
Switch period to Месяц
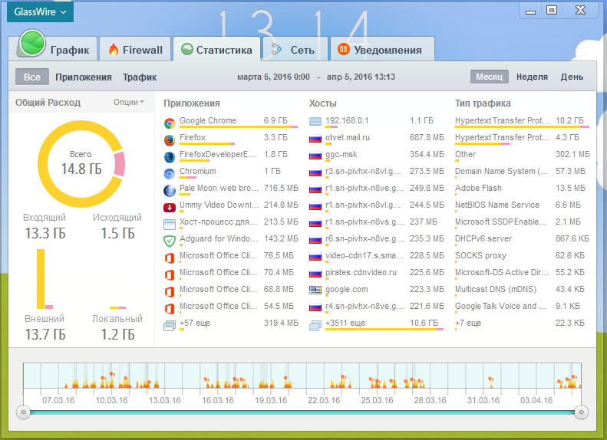490,77
